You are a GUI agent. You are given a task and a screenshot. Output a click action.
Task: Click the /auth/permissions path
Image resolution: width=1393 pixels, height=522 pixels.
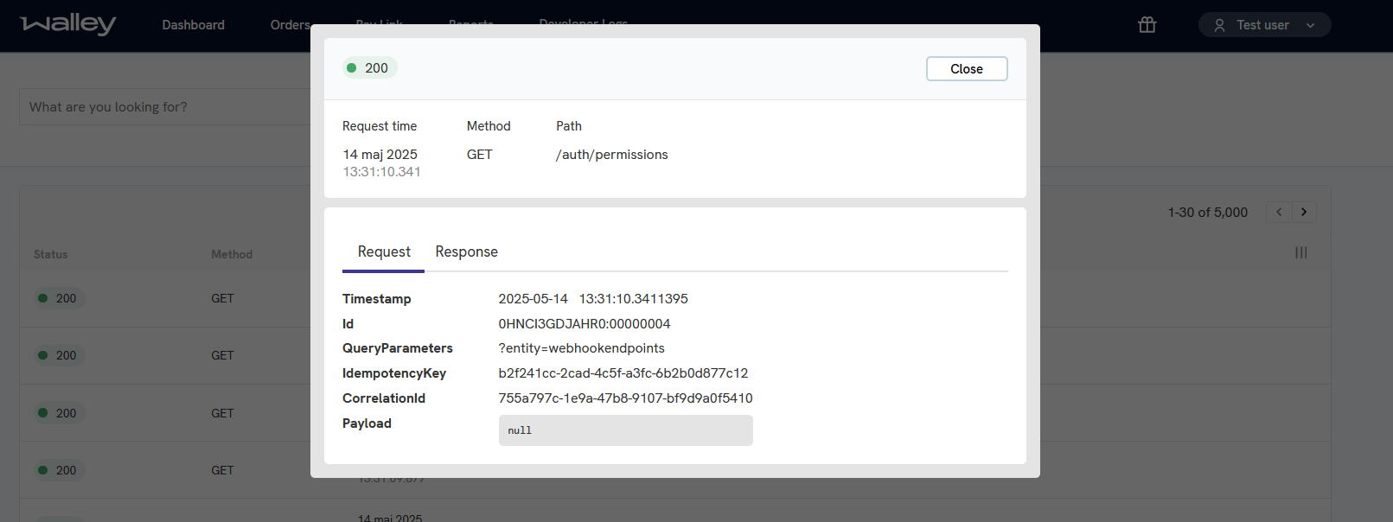tap(612, 155)
